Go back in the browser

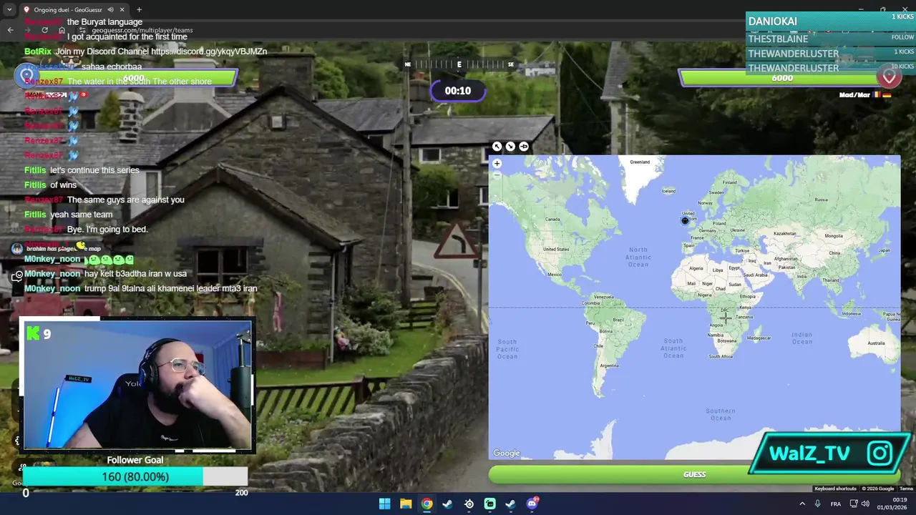(10, 29)
